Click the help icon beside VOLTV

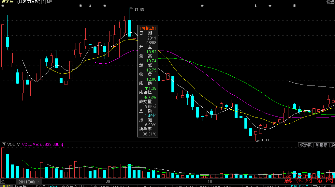coord(4,144)
